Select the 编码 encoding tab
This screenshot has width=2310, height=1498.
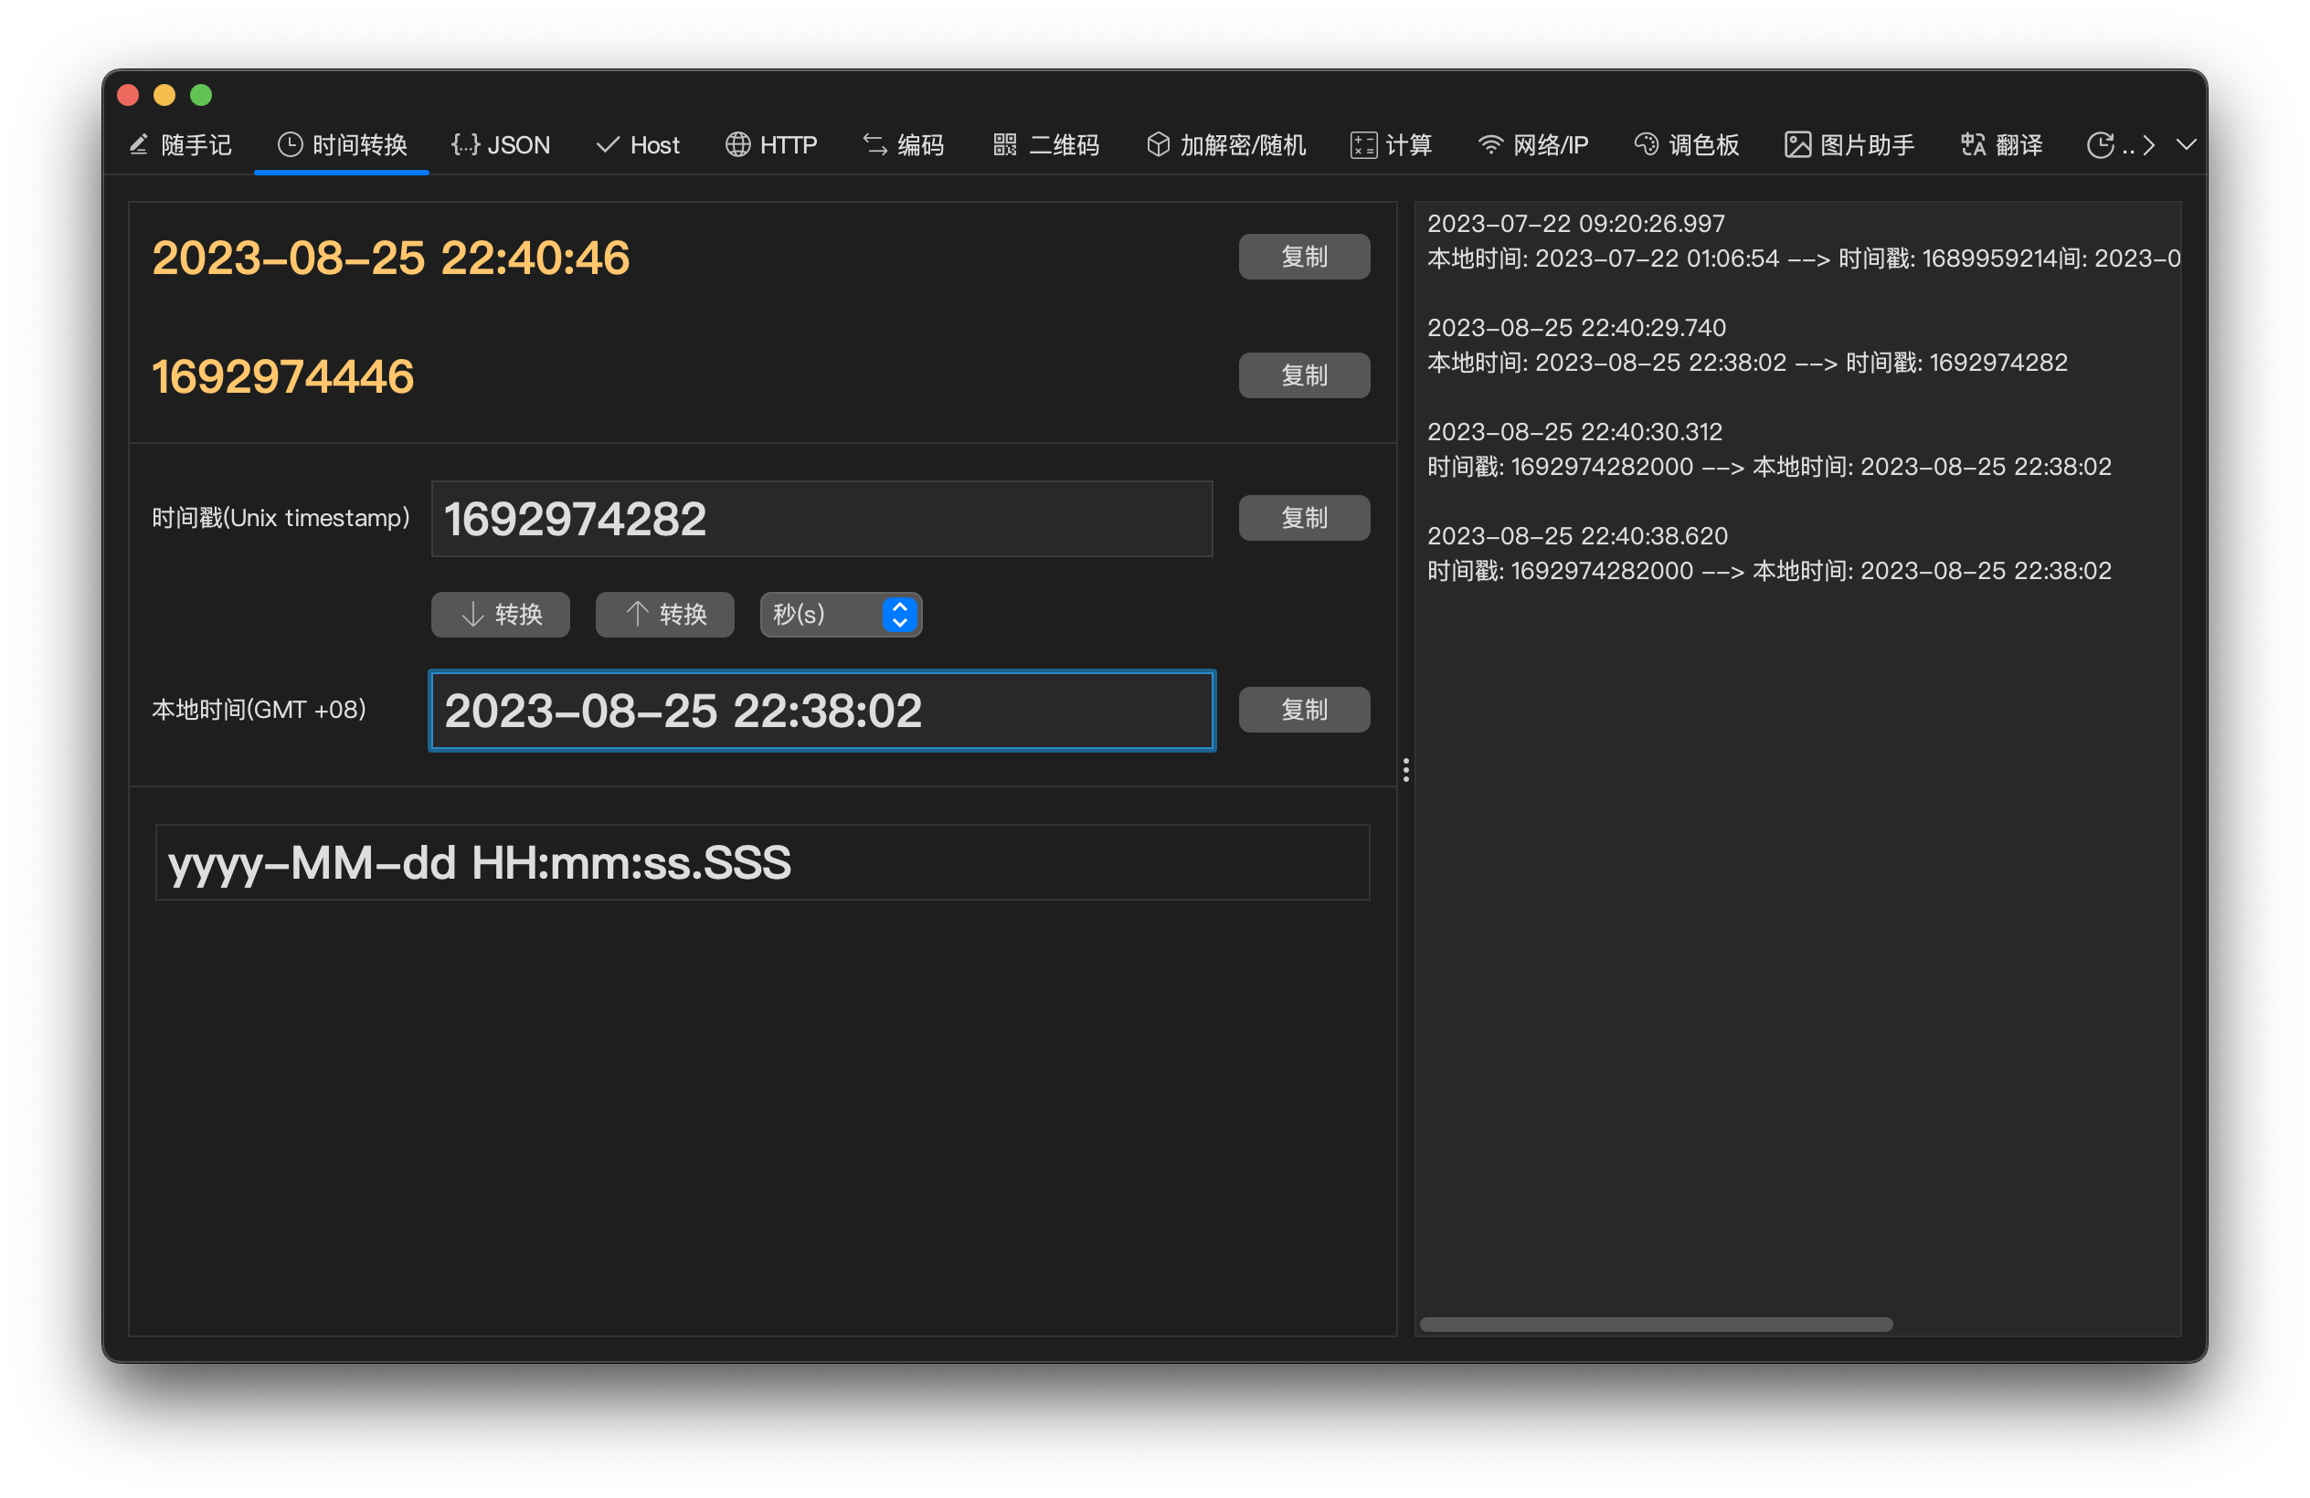click(904, 145)
